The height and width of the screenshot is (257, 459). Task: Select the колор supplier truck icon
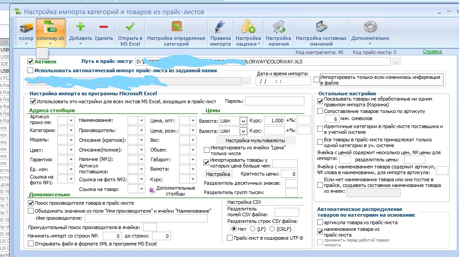click(26, 28)
